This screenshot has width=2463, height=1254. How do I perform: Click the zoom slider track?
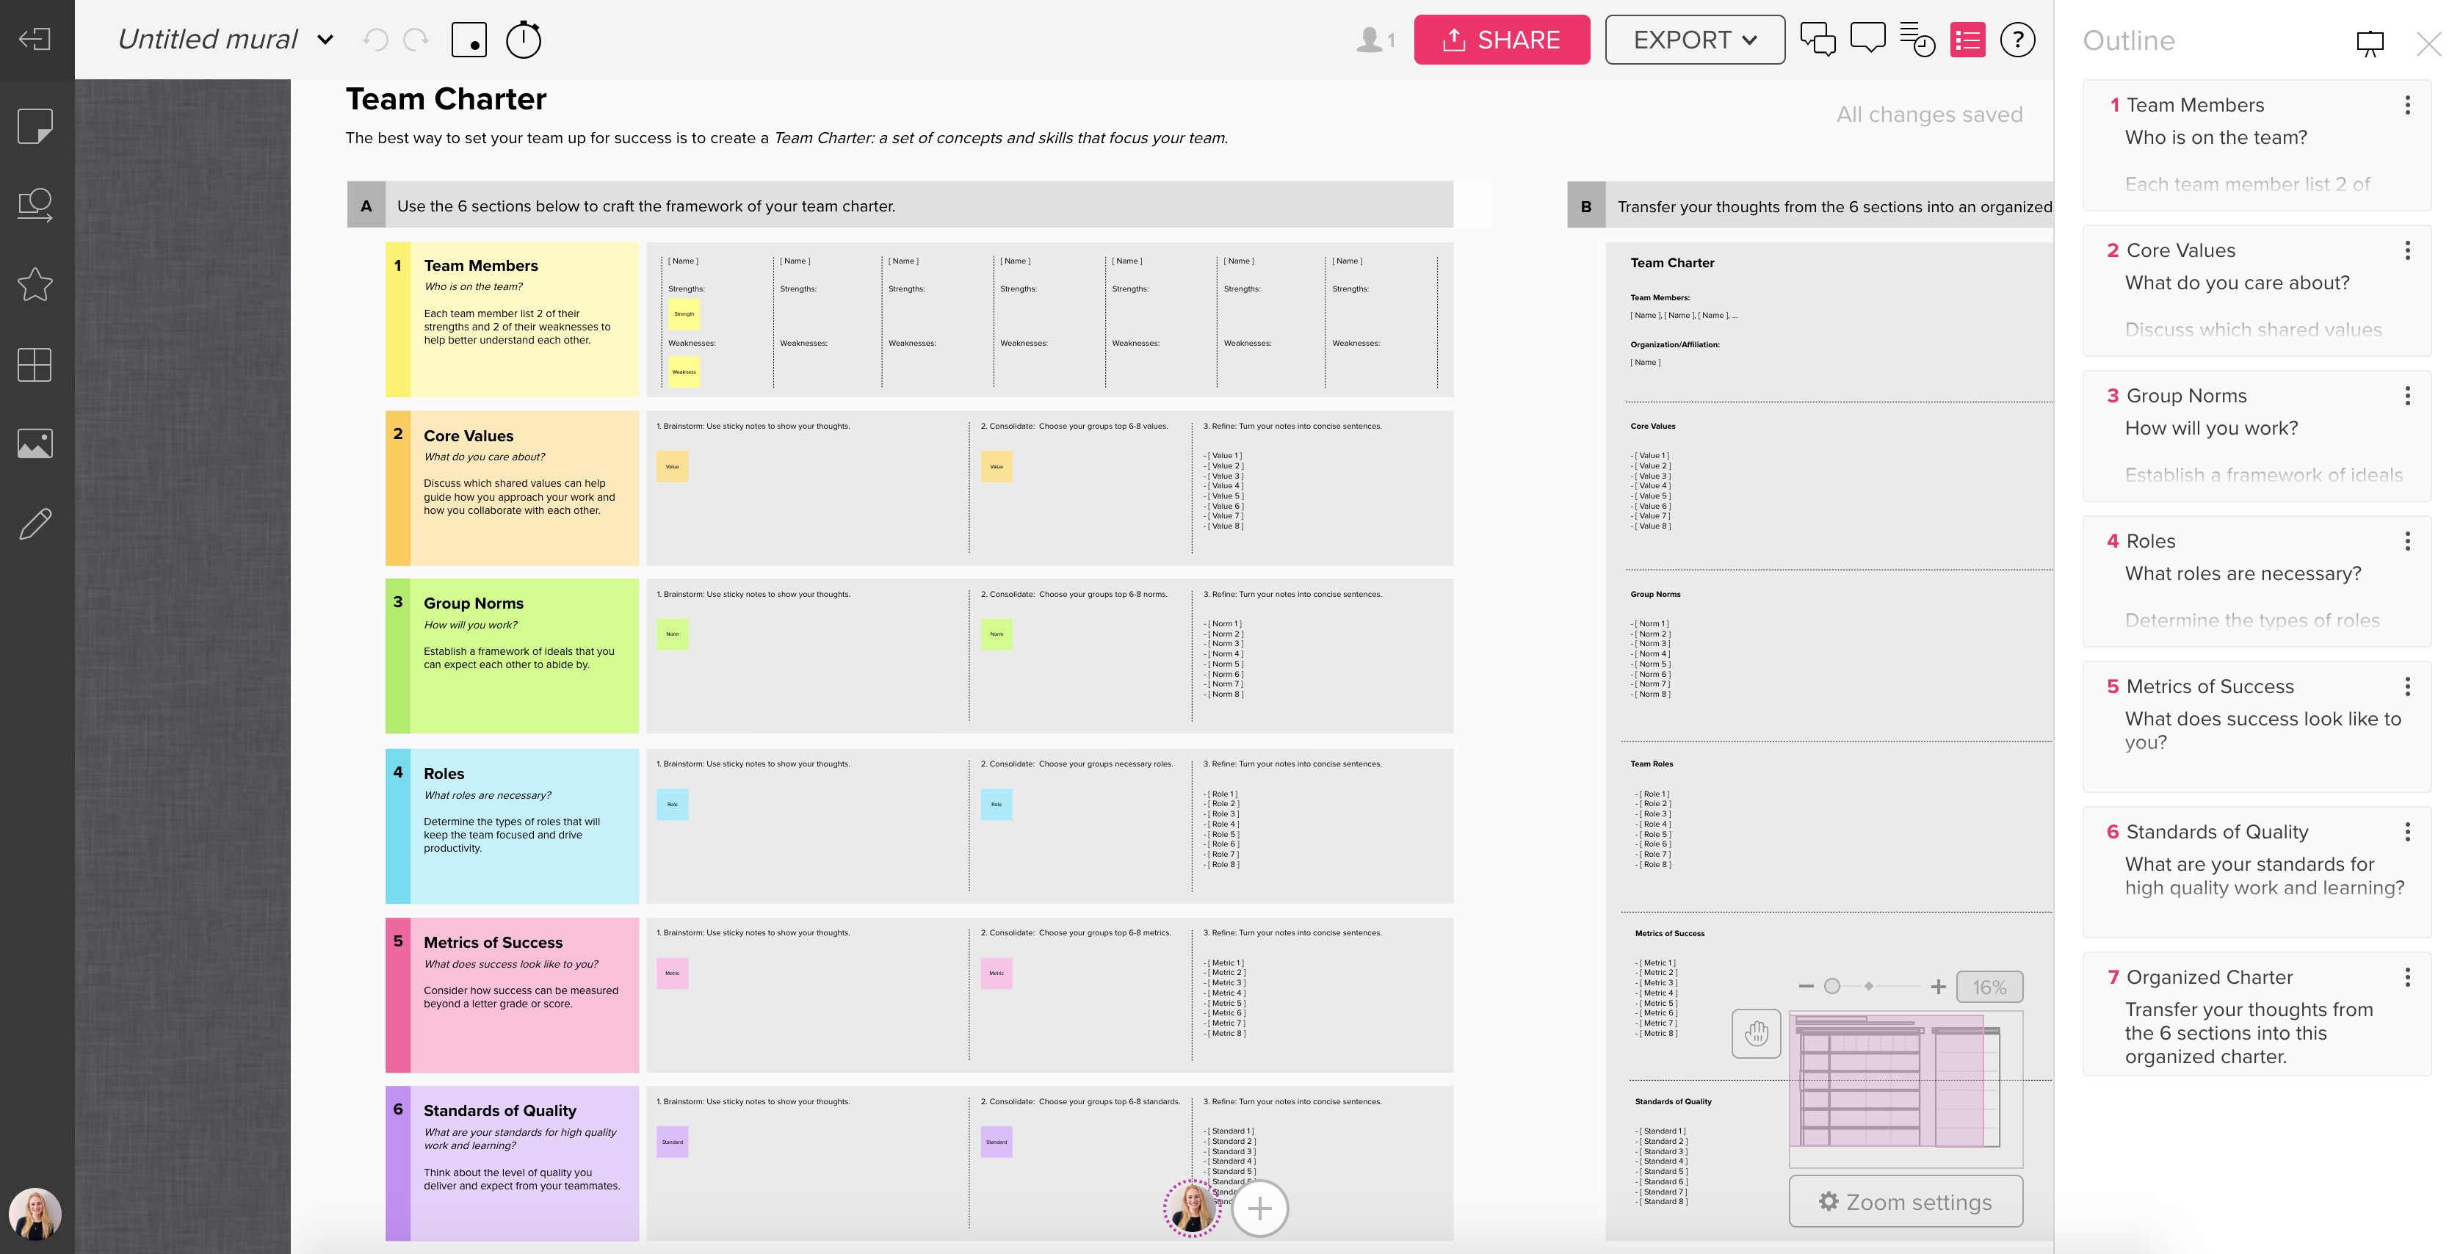[x=1872, y=985]
